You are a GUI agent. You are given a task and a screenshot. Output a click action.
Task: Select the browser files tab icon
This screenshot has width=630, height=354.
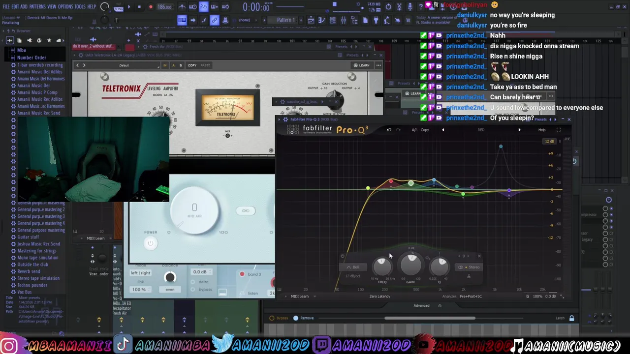19,40
